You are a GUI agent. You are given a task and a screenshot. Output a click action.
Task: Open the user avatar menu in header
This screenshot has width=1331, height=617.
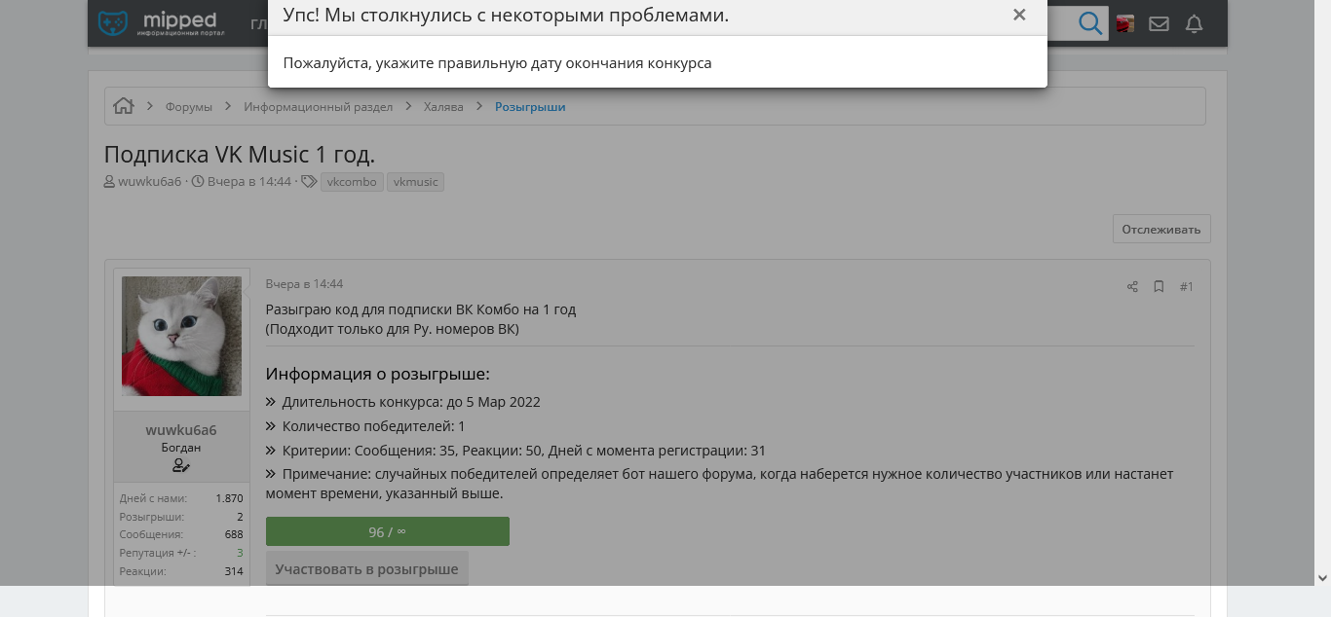pos(1125,24)
